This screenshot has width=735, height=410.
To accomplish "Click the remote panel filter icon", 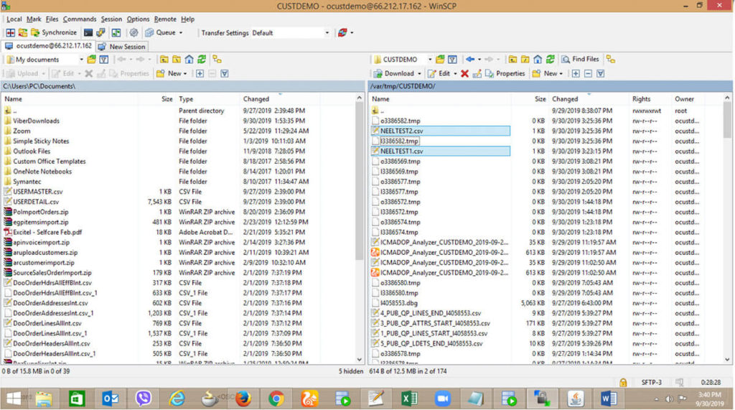I will pyautogui.click(x=452, y=60).
